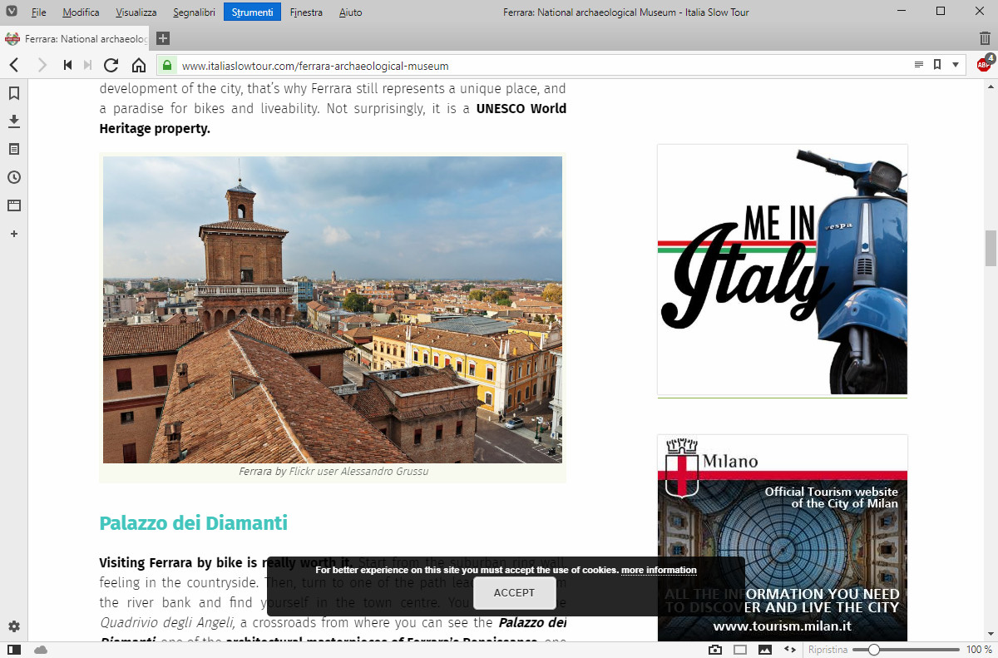This screenshot has height=658, width=998.
Task: Open the Modifica menu
Action: [x=81, y=12]
